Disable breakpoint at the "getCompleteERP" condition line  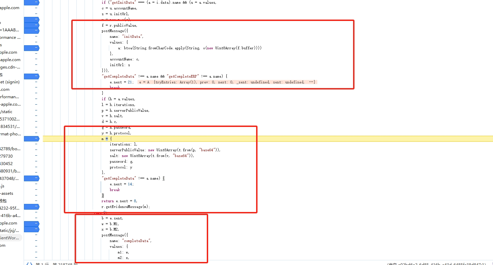coord(31,76)
